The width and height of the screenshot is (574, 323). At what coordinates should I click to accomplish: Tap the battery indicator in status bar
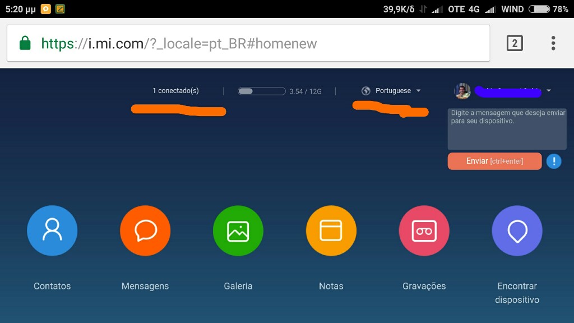[x=539, y=9]
